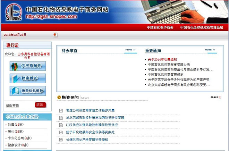Open the 关于2014年收费通知 notice

(162, 59)
